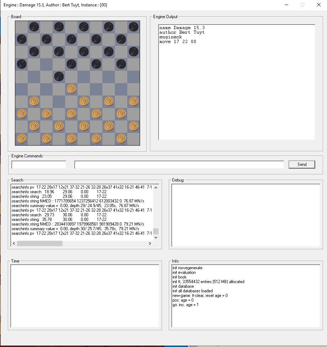This screenshot has height=347, width=327.
Task: Click the empty dark square in the gold front row
Action: pos(59,101)
